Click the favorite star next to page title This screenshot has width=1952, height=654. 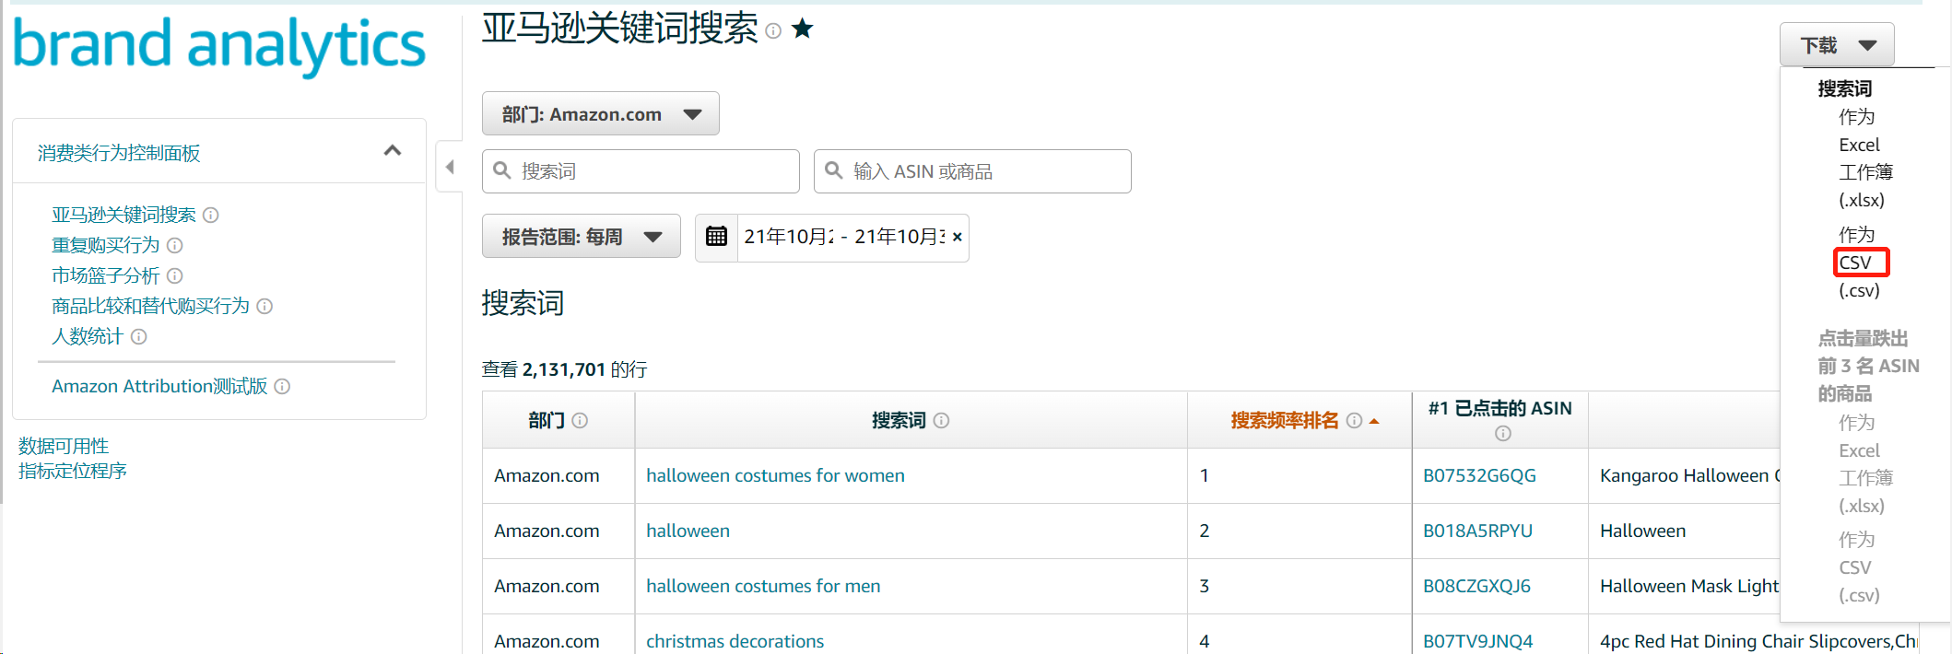tap(802, 29)
